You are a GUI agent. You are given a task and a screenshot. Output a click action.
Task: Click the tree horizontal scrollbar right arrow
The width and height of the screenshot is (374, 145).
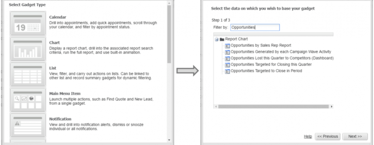(331, 106)
